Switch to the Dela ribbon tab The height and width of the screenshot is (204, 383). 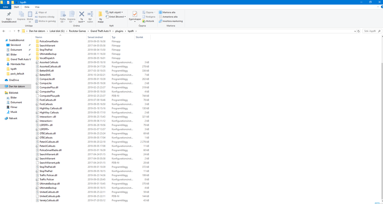27,7
